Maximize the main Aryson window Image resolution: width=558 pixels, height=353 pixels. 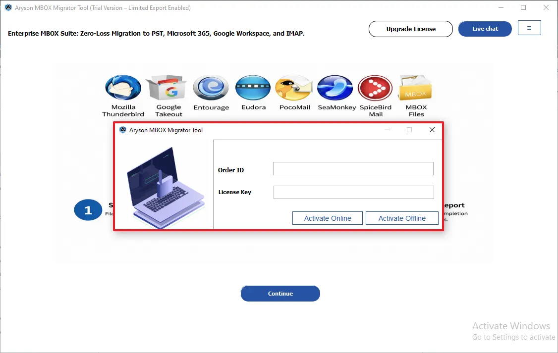(523, 7)
